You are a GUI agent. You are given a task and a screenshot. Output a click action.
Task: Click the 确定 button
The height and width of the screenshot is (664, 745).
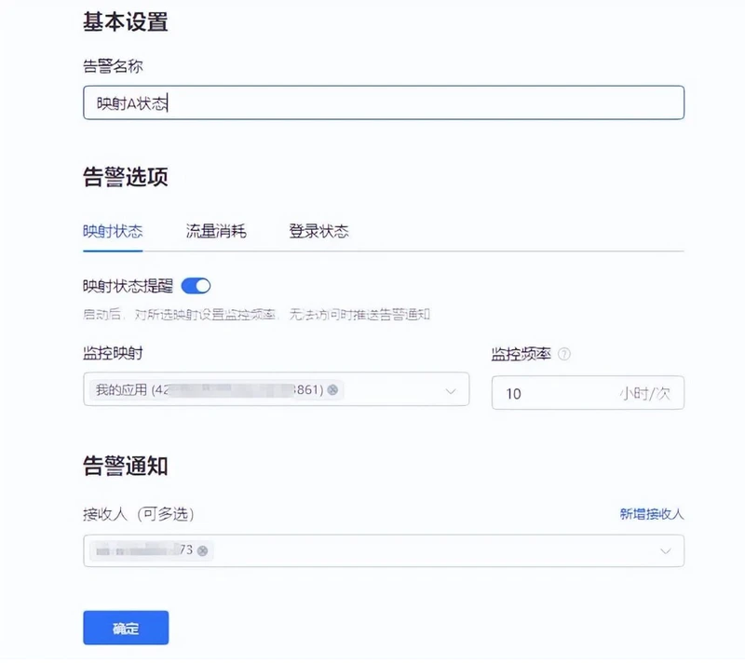pos(126,628)
